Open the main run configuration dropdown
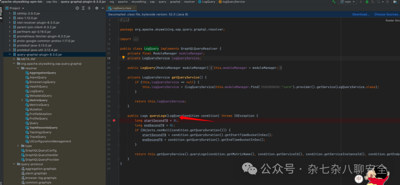The image size is (400, 185). (348, 2)
